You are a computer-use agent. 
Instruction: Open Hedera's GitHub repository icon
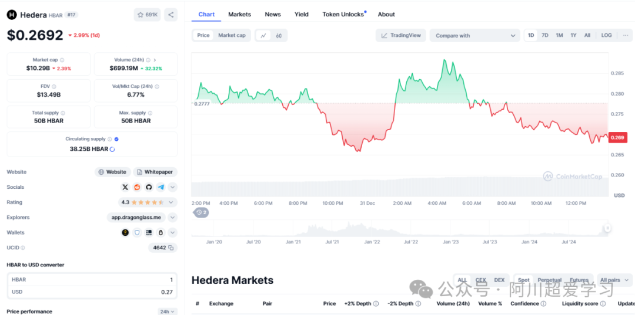(x=149, y=187)
